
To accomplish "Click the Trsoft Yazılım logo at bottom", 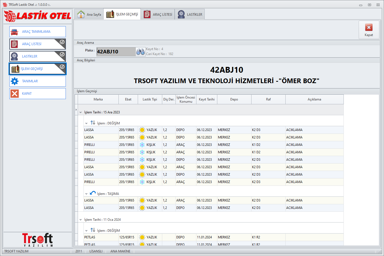I will 37,240.
